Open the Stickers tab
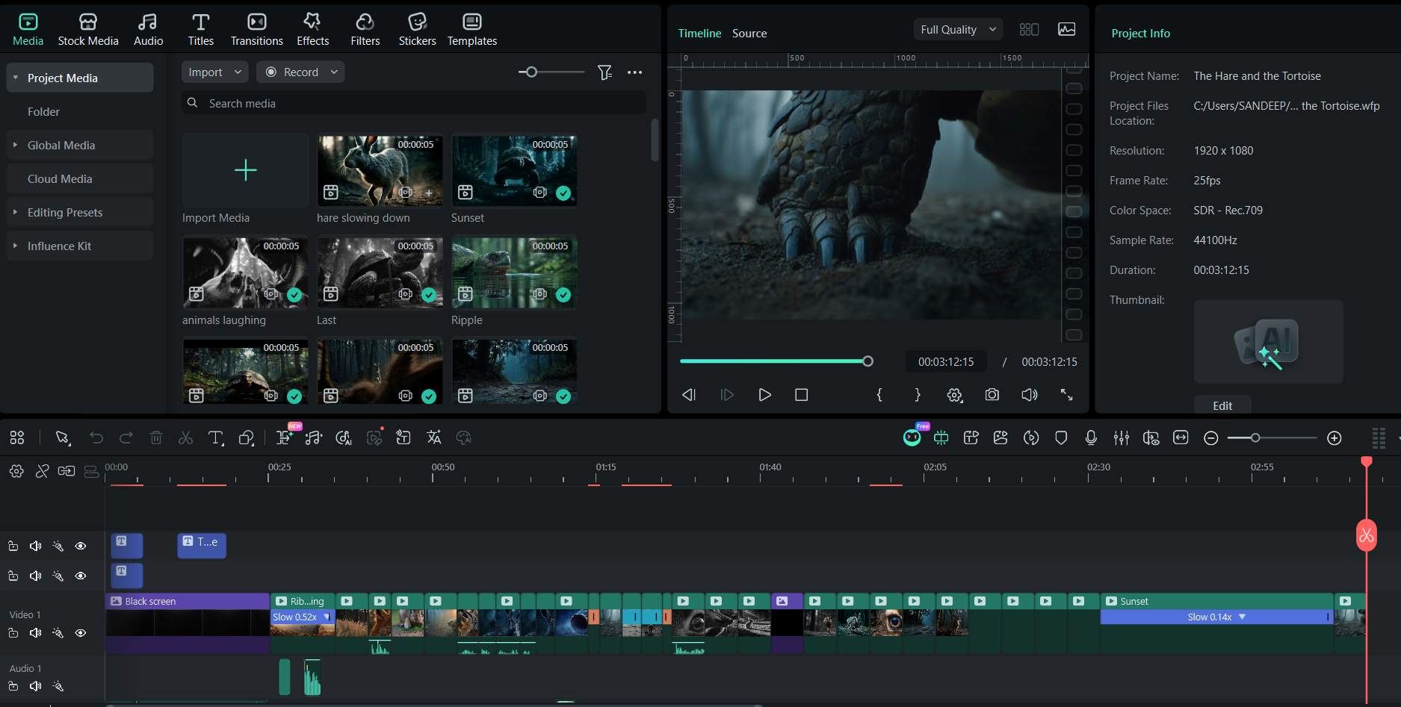1401x707 pixels. (x=418, y=29)
